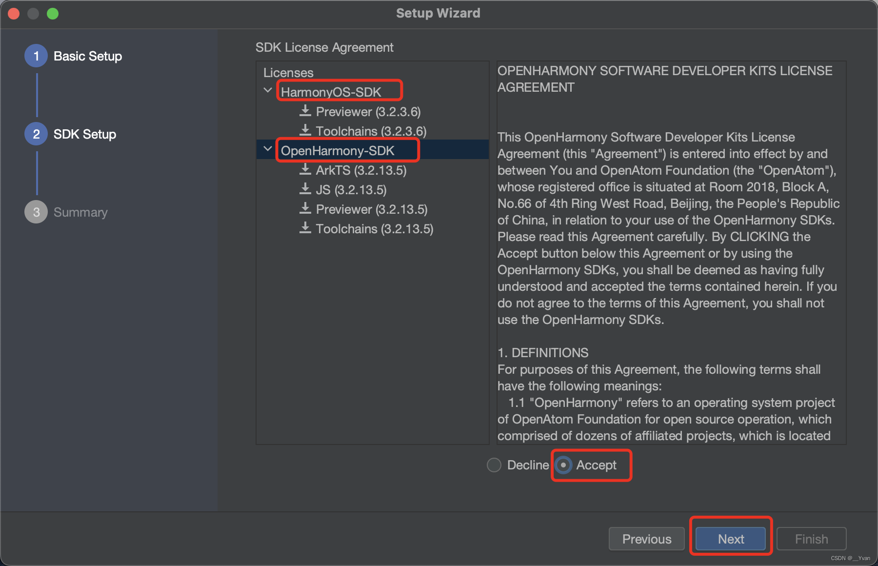878x566 pixels.
Task: Click download icon beside Toolchains (3.2.3.6)
Action: pos(305,130)
